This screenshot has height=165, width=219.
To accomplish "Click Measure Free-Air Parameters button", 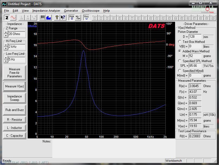I will (15, 73).
